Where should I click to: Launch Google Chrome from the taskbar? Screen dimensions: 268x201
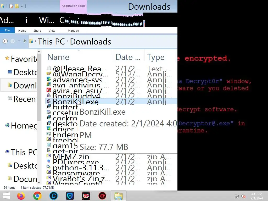[x=37, y=196]
